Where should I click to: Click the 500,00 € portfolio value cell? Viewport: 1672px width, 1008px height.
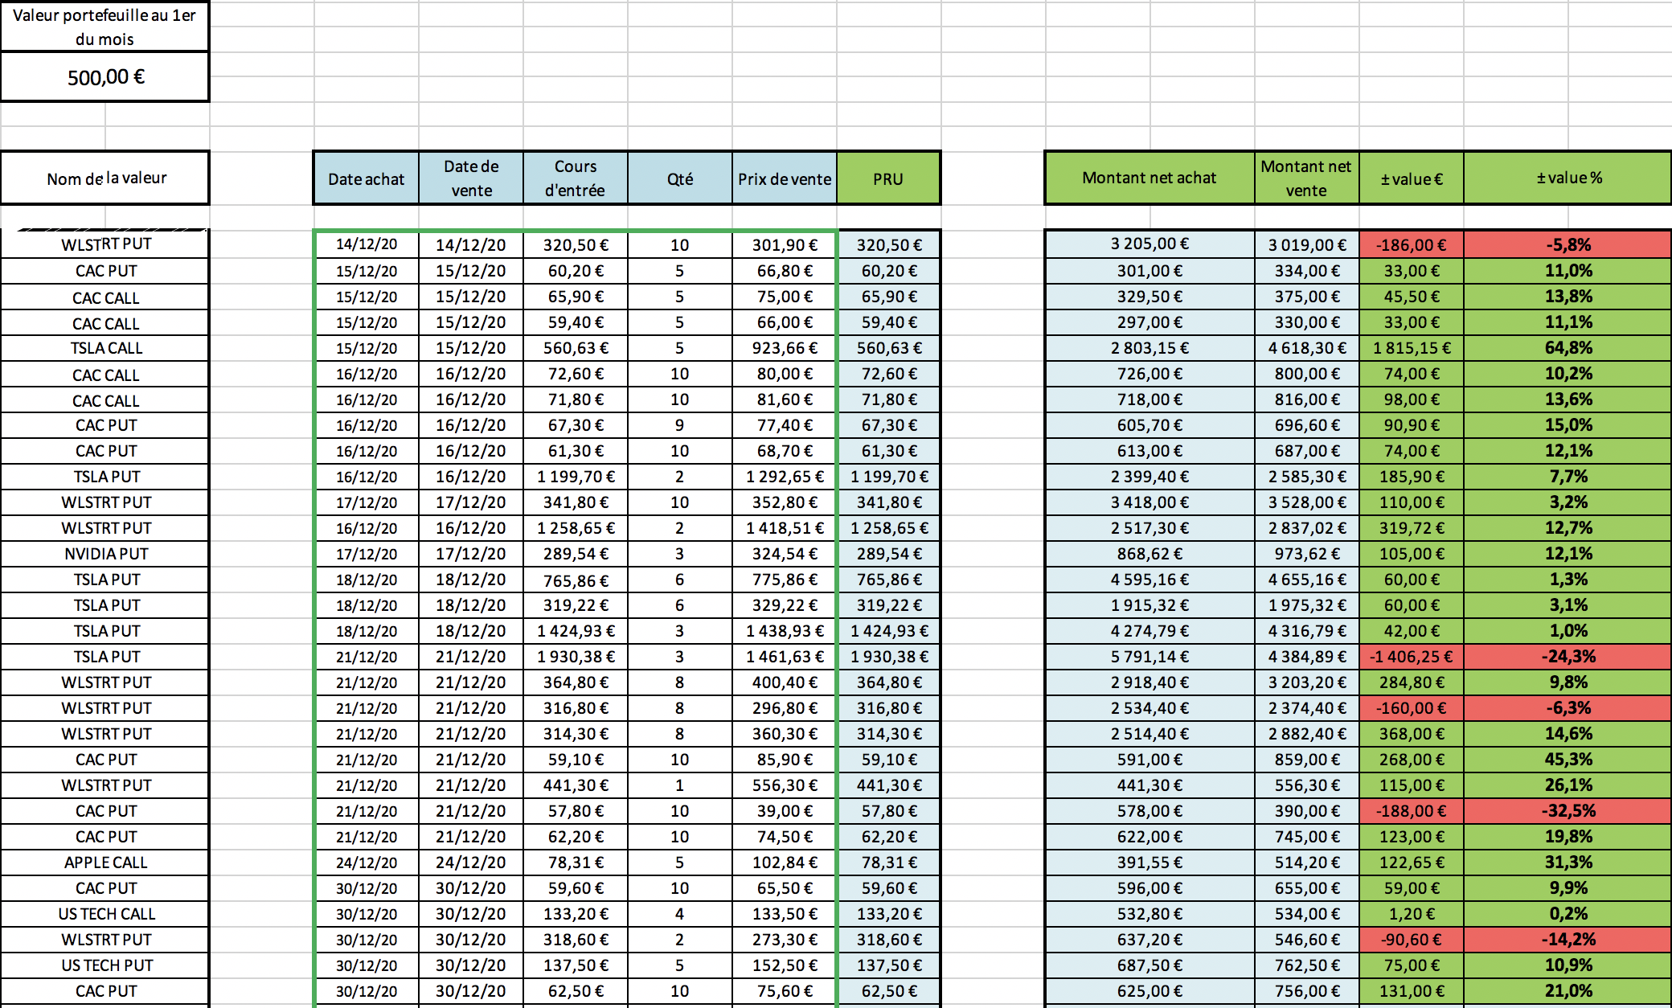click(x=105, y=77)
